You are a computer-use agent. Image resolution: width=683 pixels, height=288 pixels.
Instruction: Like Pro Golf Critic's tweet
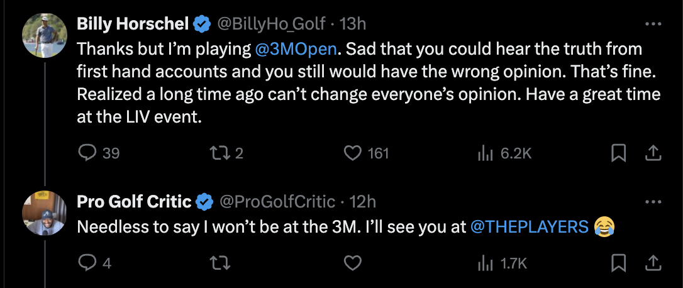tap(354, 263)
